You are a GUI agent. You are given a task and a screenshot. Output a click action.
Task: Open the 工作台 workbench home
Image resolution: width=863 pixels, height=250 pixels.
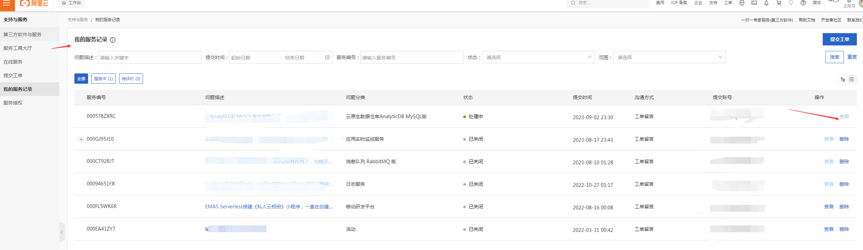71,3
